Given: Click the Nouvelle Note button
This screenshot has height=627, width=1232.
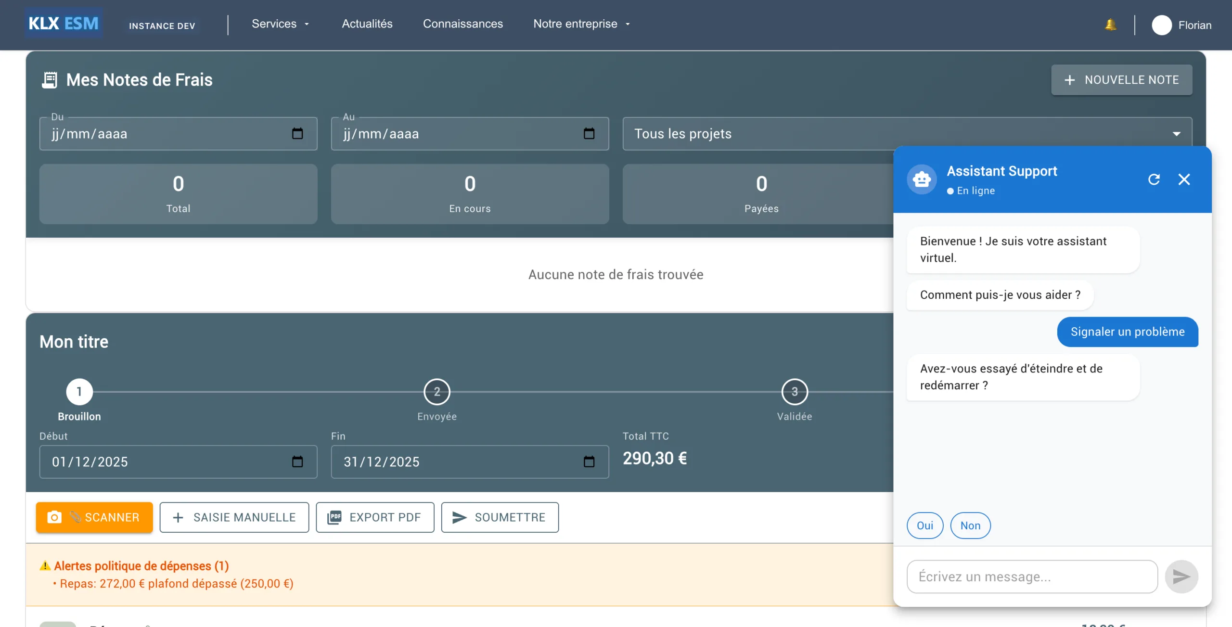Looking at the screenshot, I should (1121, 80).
